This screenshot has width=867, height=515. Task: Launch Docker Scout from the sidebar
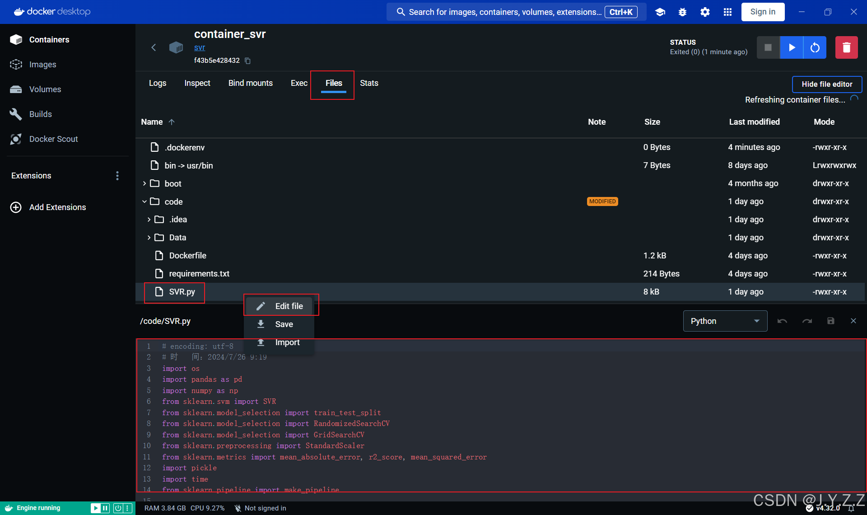click(x=54, y=139)
